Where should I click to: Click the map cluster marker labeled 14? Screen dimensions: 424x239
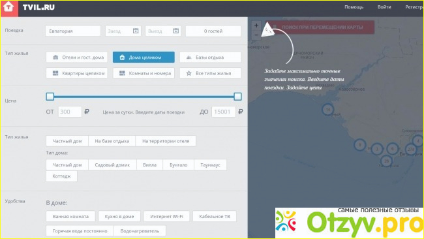tap(327, 110)
